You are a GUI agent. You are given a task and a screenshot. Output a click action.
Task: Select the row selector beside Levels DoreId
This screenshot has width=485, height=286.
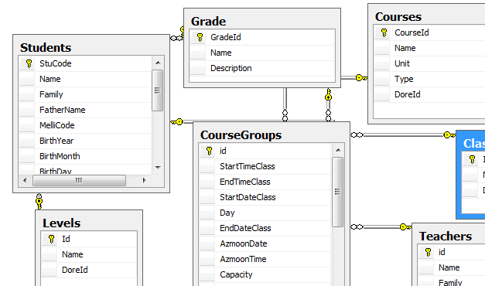(x=50, y=270)
